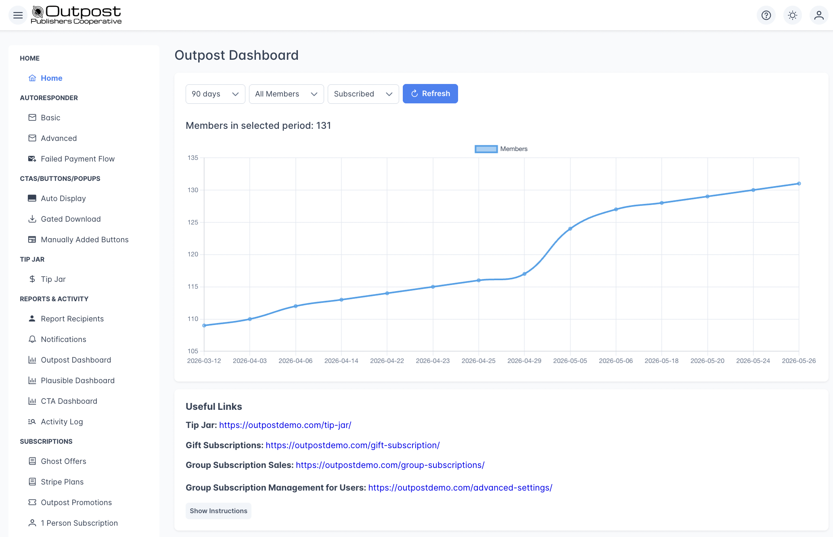Click the Gated Download arrow icon
Viewport: 833px width, 537px height.
(32, 219)
